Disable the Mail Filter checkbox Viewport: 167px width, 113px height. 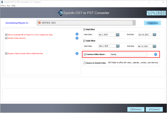pos(85,29)
